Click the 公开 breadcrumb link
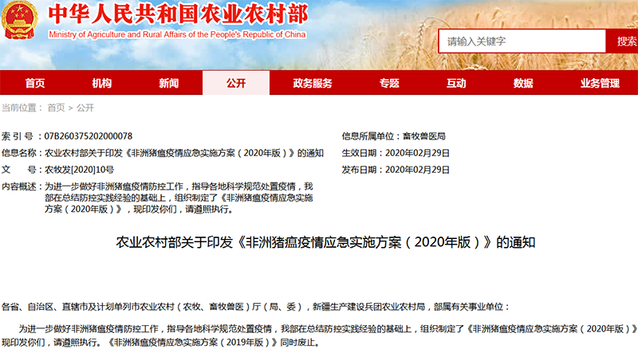638x349 pixels. (x=85, y=108)
